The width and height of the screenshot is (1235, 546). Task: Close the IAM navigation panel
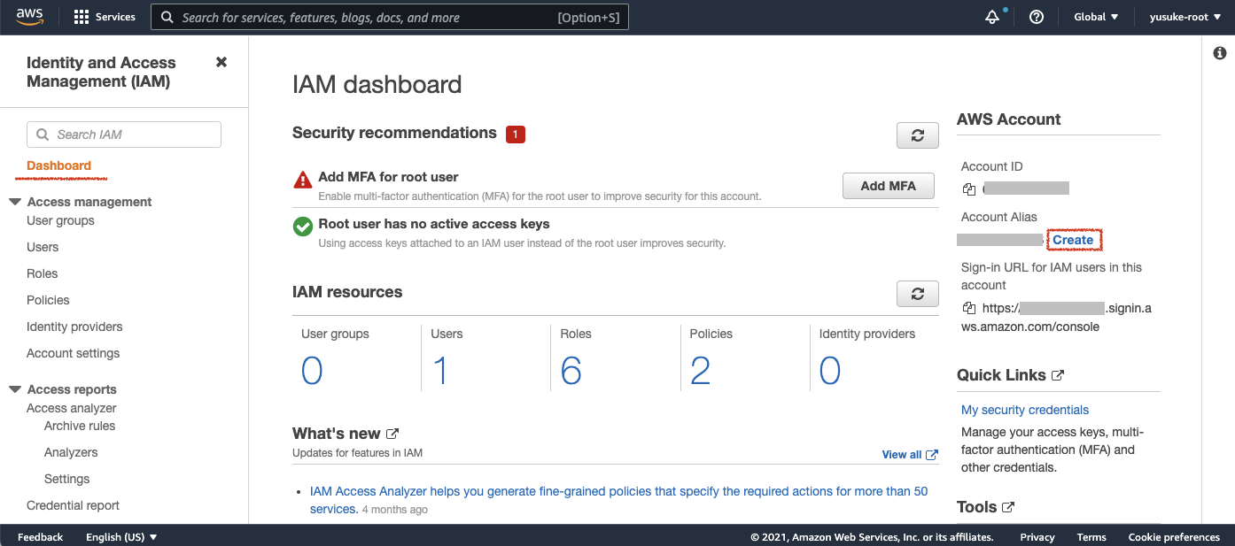point(221,62)
